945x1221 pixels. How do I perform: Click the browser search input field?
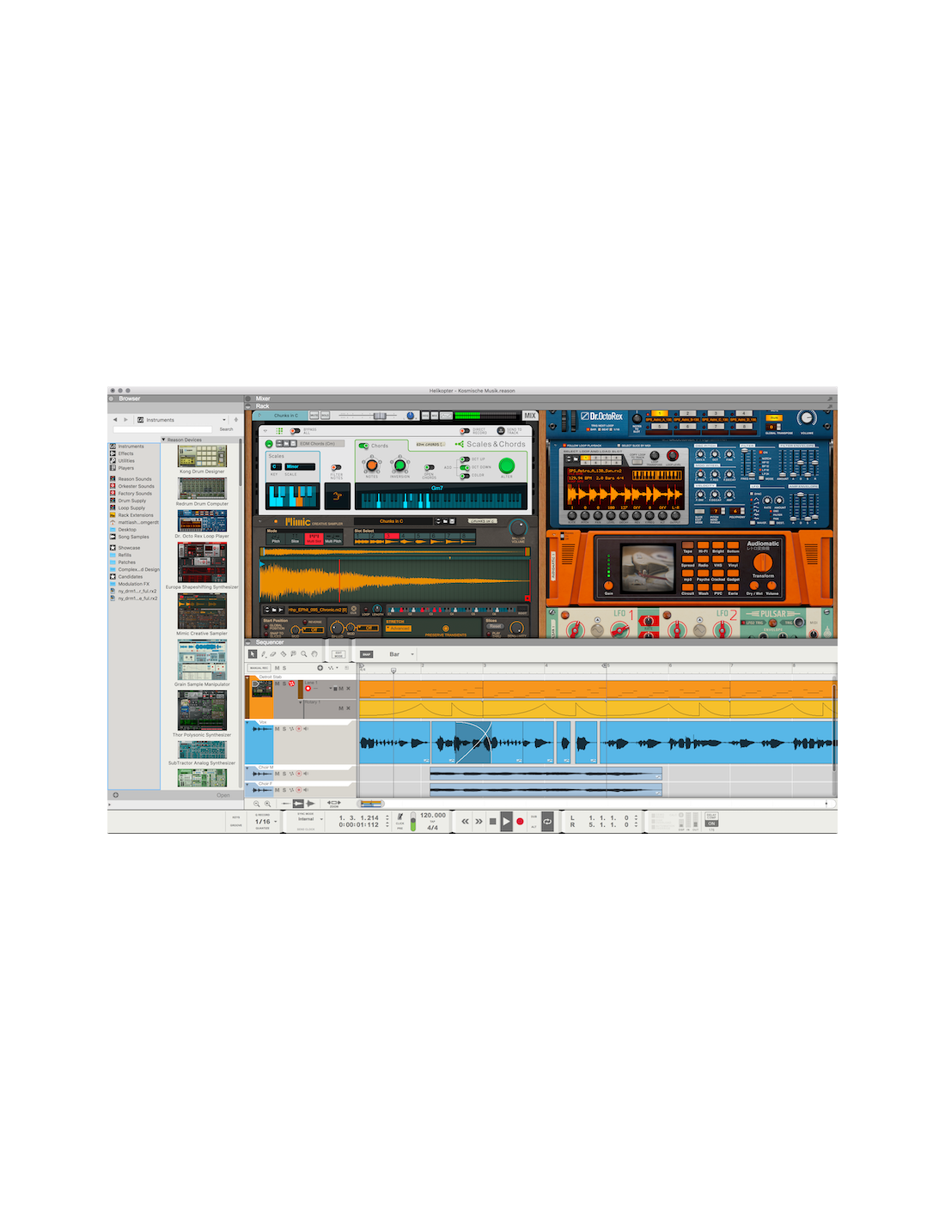162,429
